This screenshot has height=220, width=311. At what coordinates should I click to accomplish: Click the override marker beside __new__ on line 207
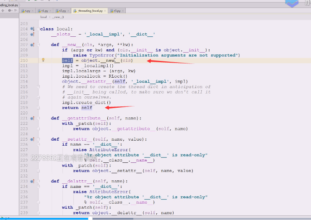pyautogui.click(x=32, y=45)
